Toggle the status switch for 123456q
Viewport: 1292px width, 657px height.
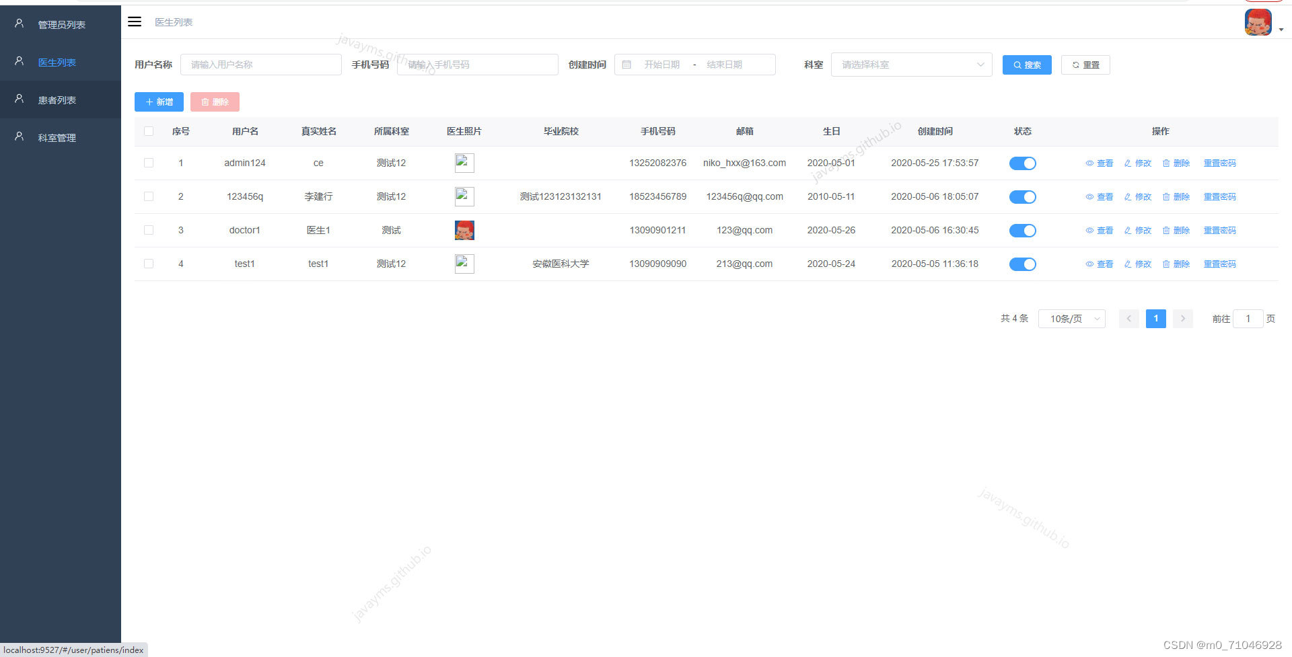1022,197
